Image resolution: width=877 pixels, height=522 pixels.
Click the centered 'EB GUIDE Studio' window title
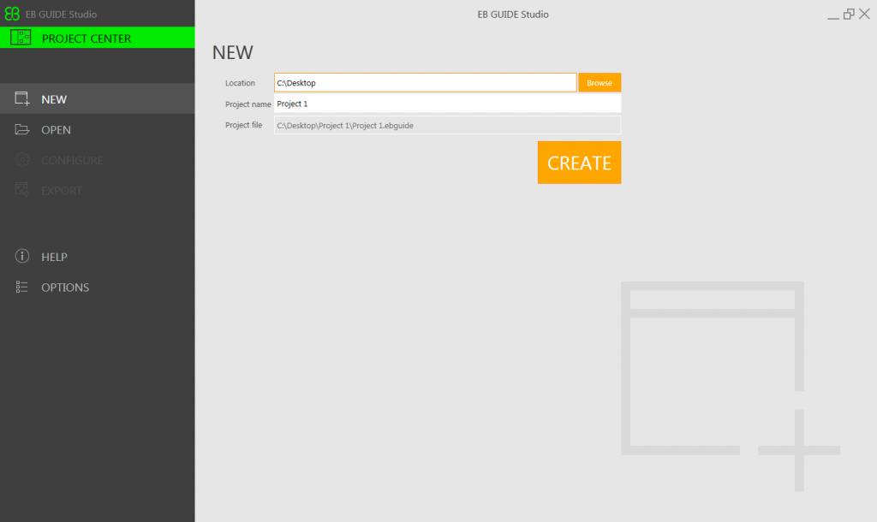[x=513, y=15]
